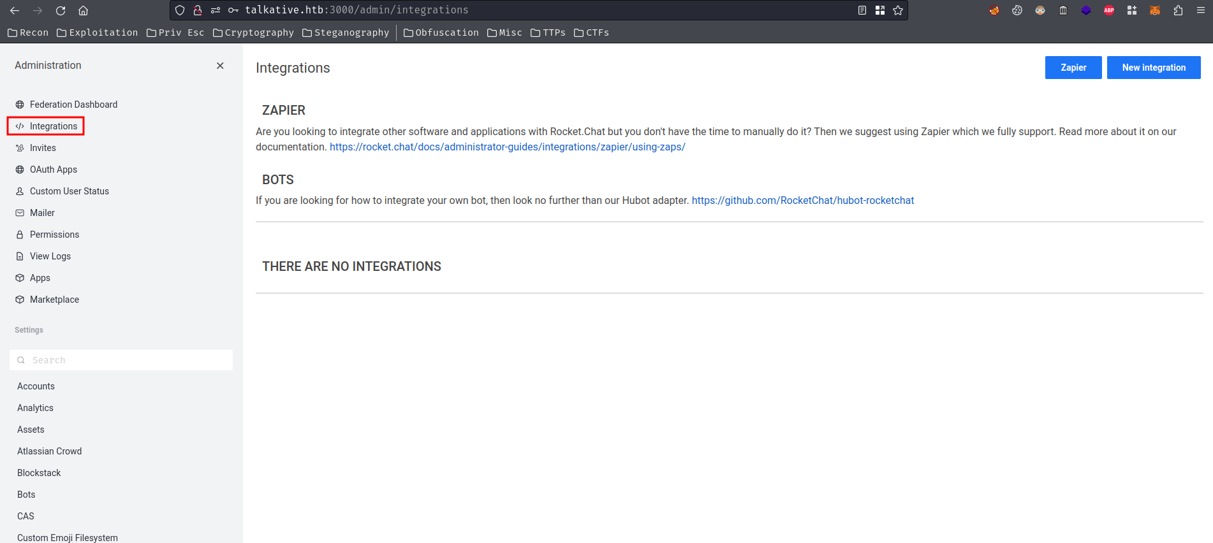Open the Invites admin section

(x=43, y=148)
